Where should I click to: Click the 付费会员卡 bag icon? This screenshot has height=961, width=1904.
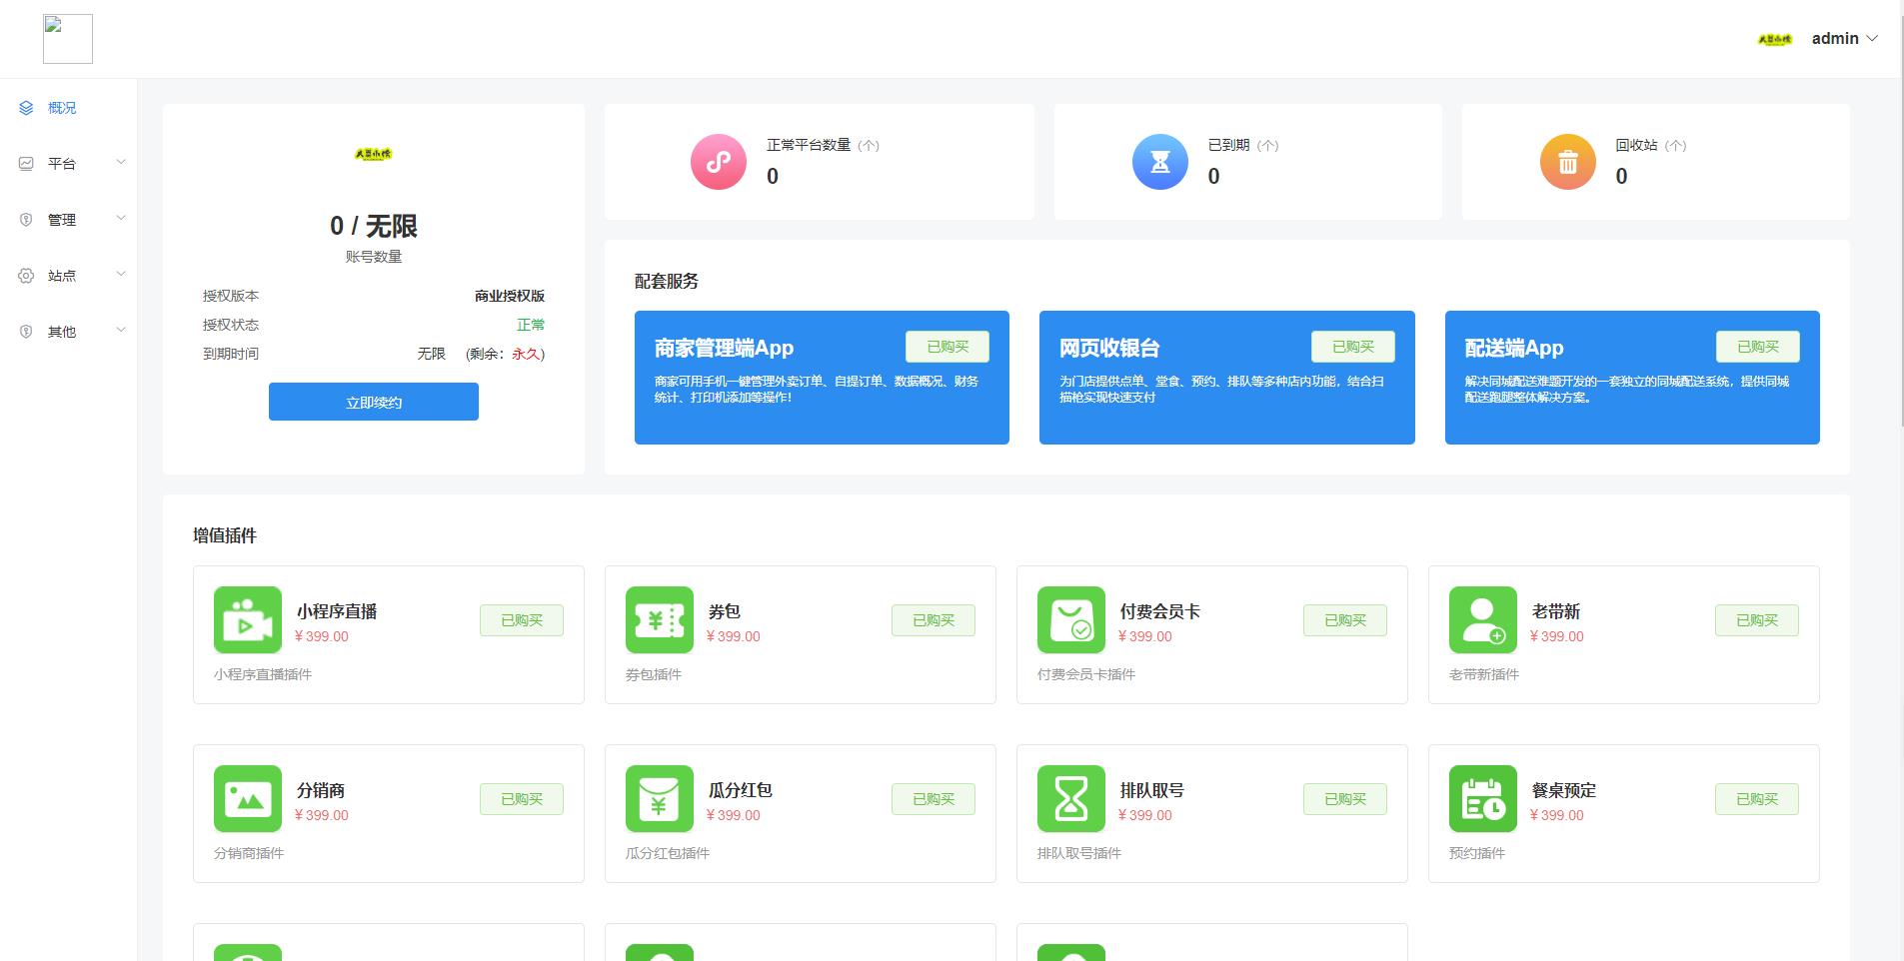(x=1071, y=620)
